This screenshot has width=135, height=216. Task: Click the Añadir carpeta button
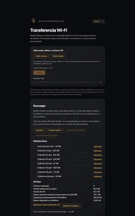tap(58, 56)
